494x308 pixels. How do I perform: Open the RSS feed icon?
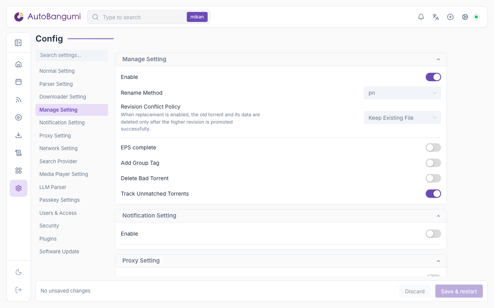[x=19, y=100]
